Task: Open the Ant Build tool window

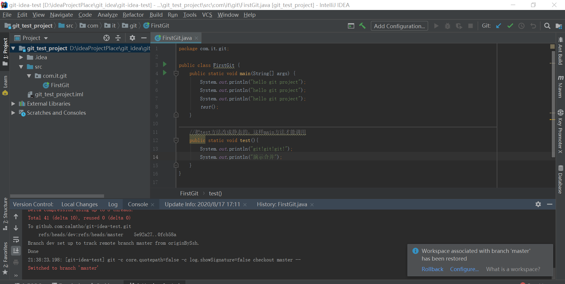Action: point(560,51)
